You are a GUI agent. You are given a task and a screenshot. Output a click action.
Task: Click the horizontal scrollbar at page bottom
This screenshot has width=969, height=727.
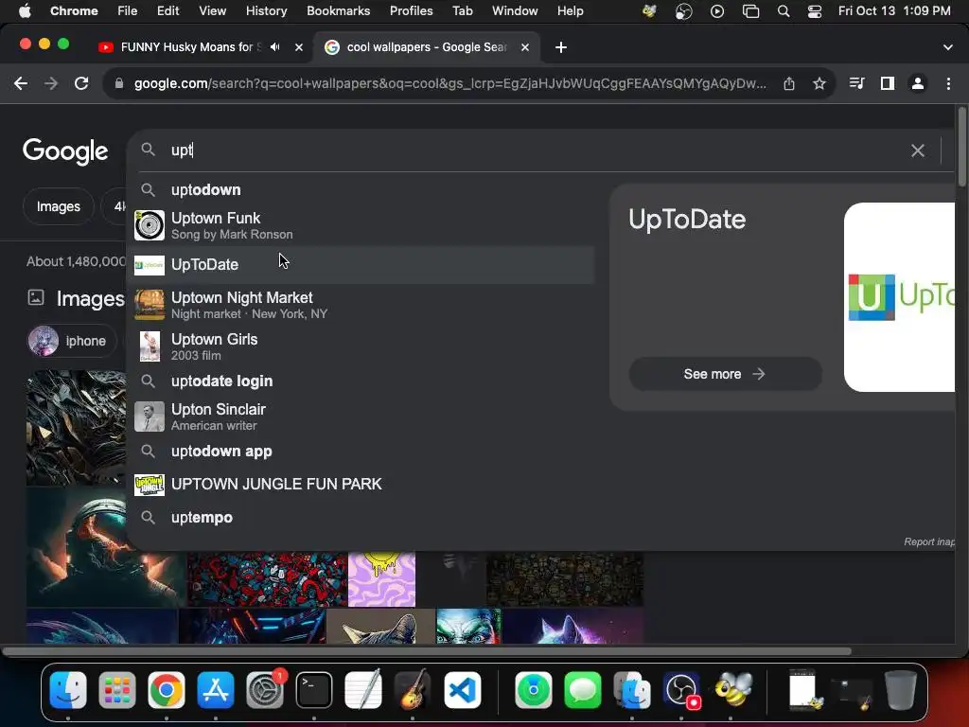coord(427,651)
